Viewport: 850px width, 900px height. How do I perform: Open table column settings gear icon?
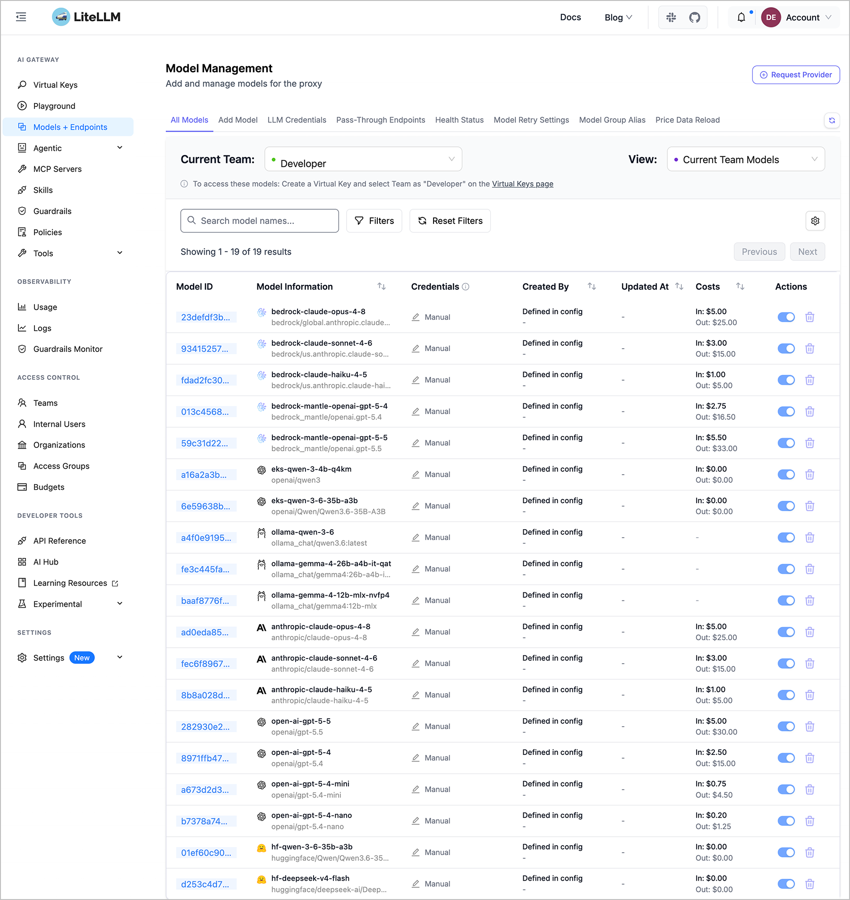[x=815, y=221]
